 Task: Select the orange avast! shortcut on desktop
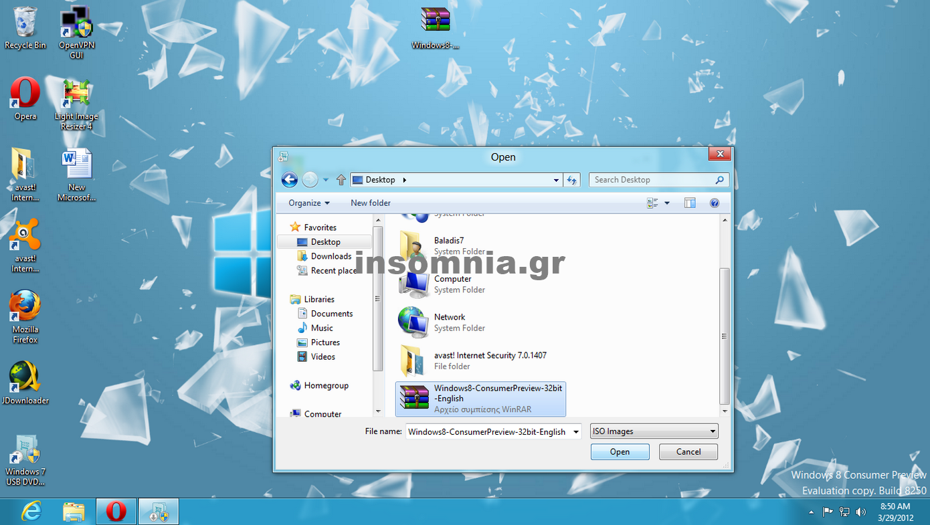[25, 245]
